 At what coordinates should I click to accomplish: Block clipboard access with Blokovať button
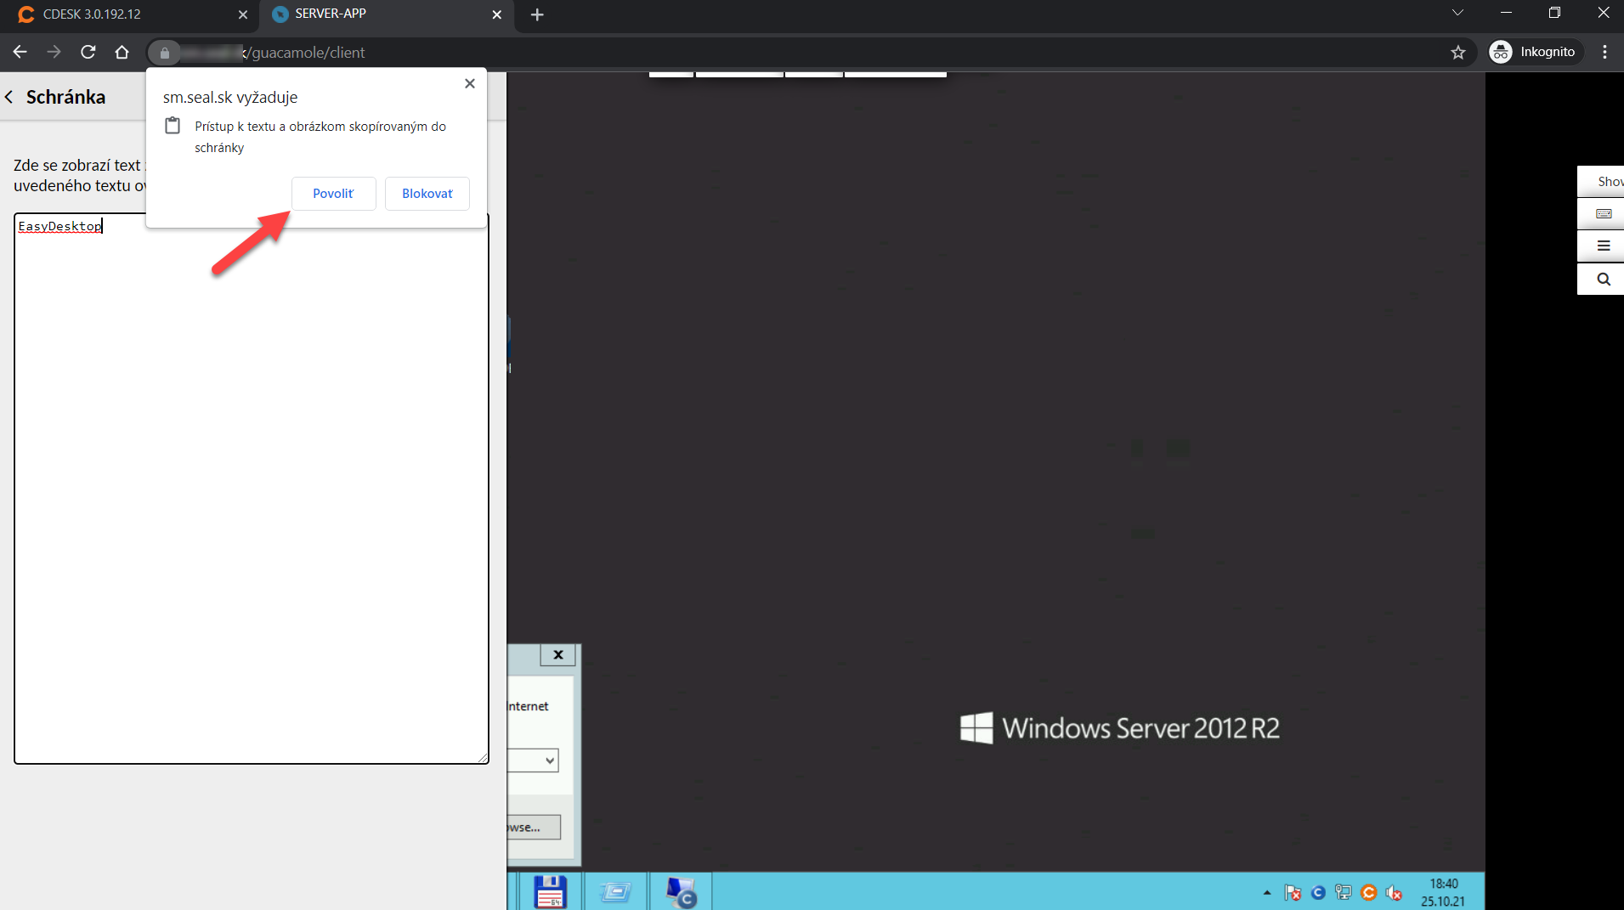click(x=427, y=194)
